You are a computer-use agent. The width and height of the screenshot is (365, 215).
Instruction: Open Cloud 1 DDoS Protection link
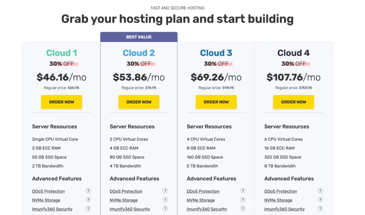click(48, 191)
